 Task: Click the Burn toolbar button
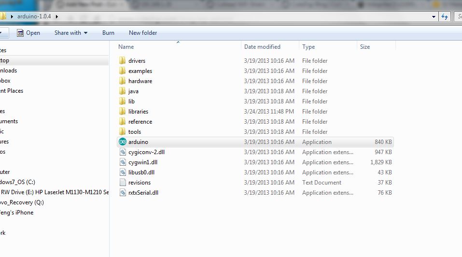108,33
